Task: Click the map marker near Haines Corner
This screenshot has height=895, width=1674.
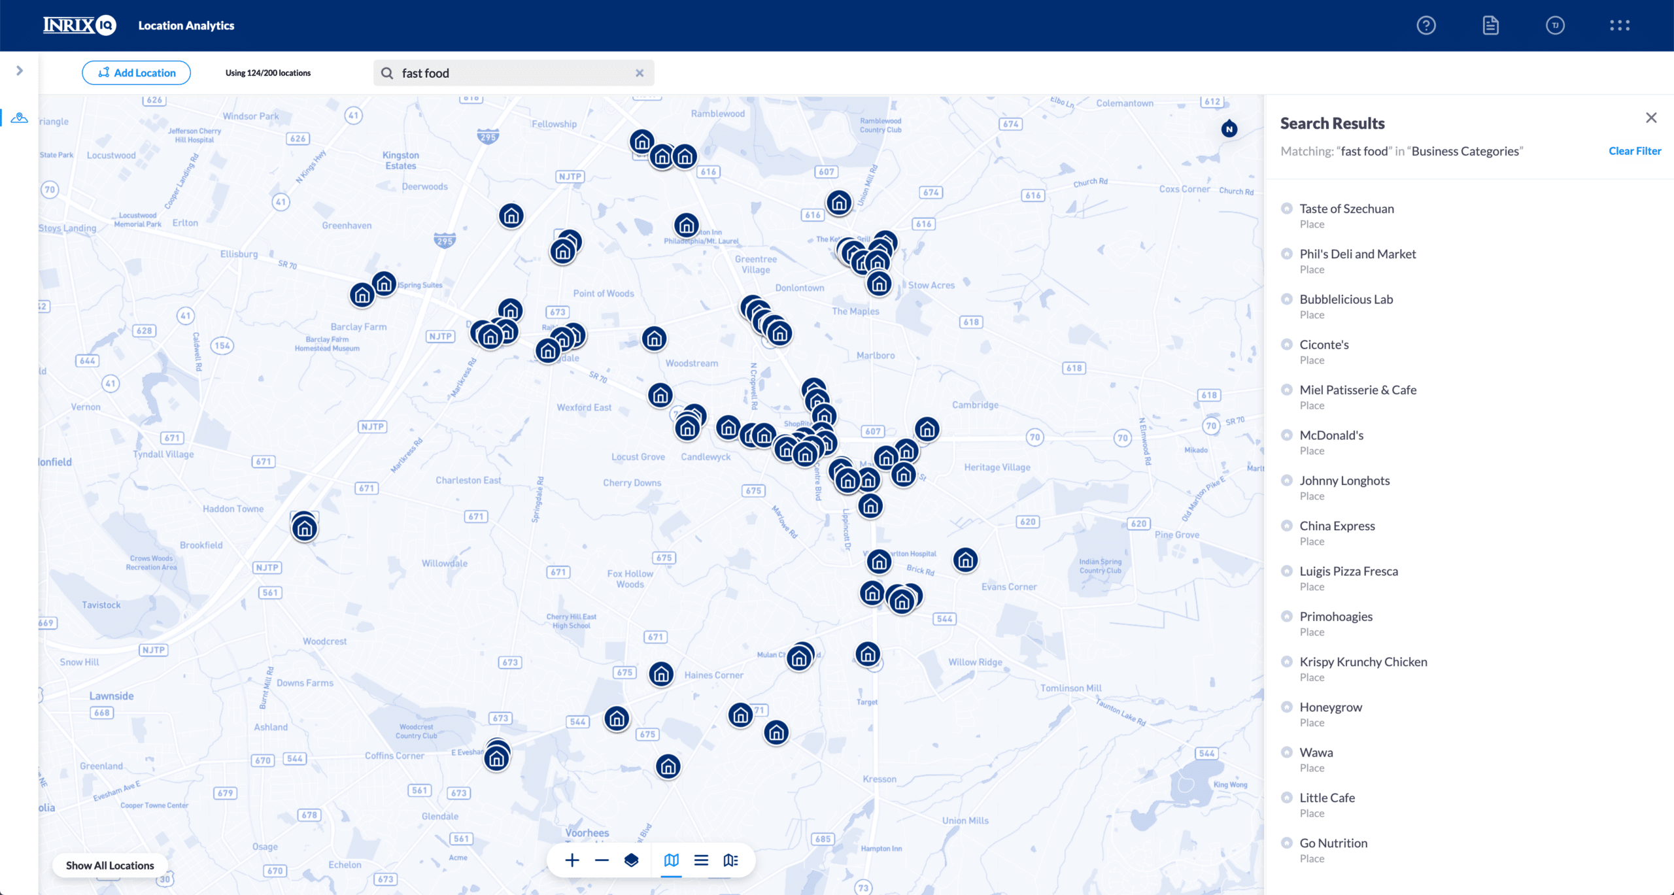Action: coord(661,674)
